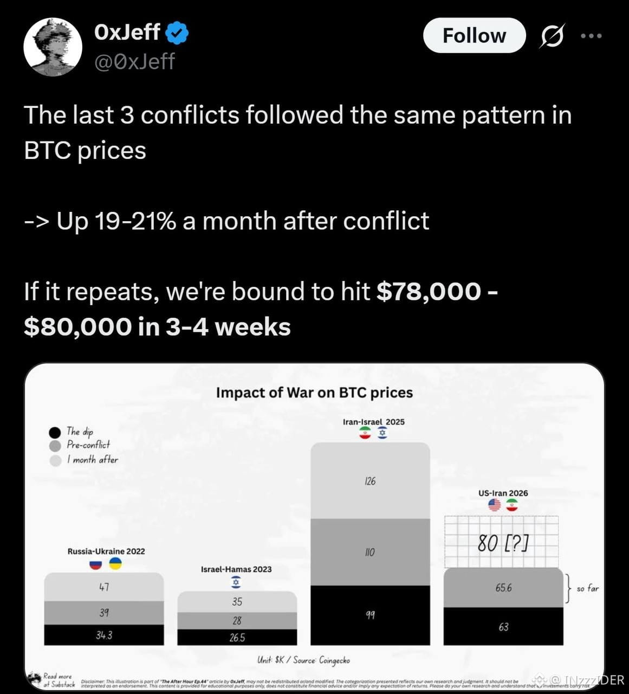Image resolution: width=629 pixels, height=694 pixels.
Task: Click the Follow button
Action: coord(474,36)
